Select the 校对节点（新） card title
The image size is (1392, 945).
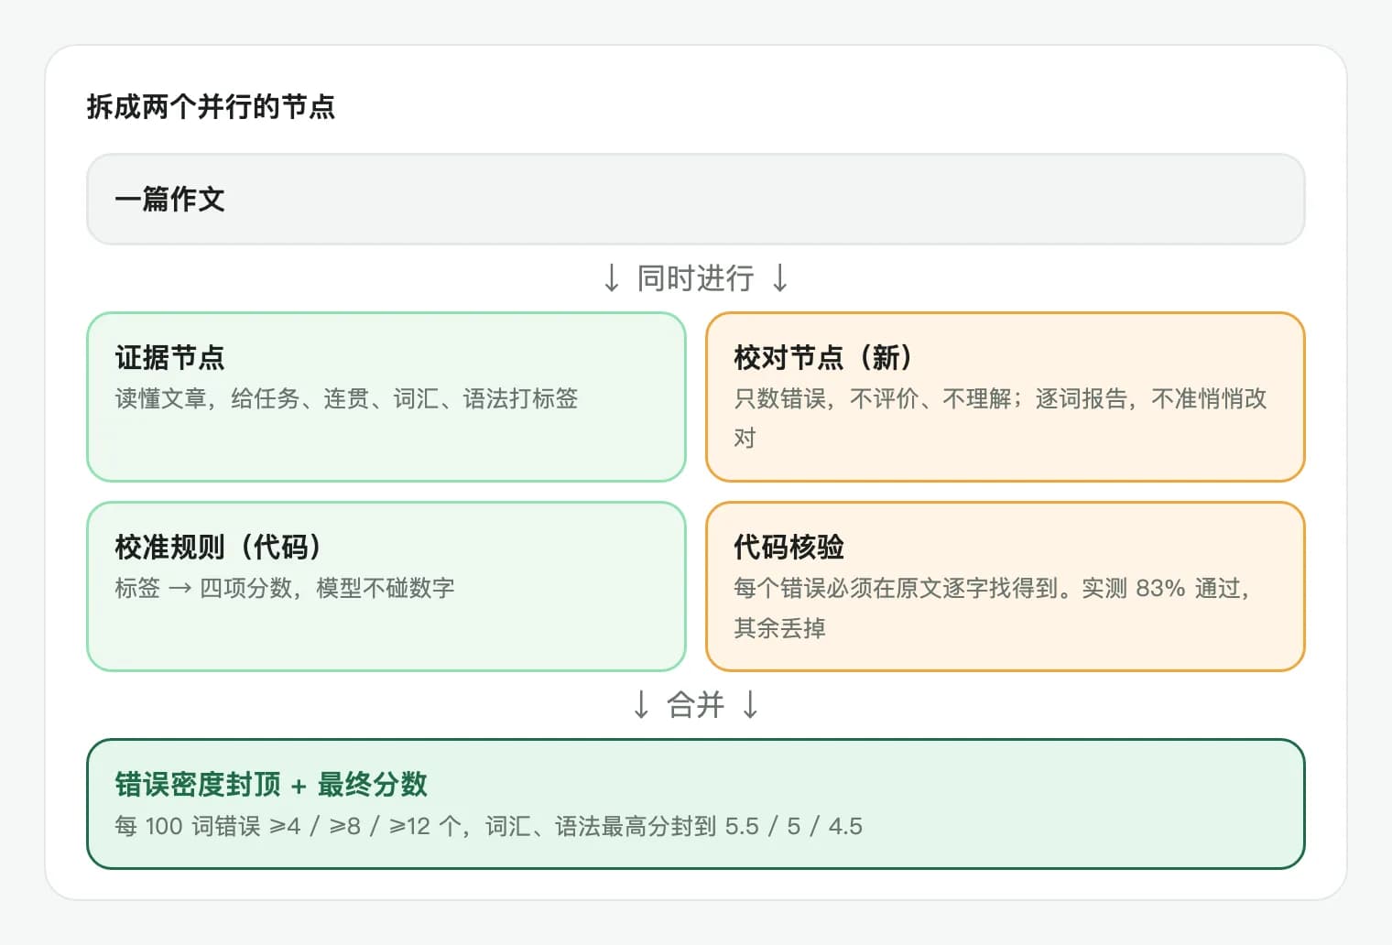pyautogui.click(x=824, y=357)
